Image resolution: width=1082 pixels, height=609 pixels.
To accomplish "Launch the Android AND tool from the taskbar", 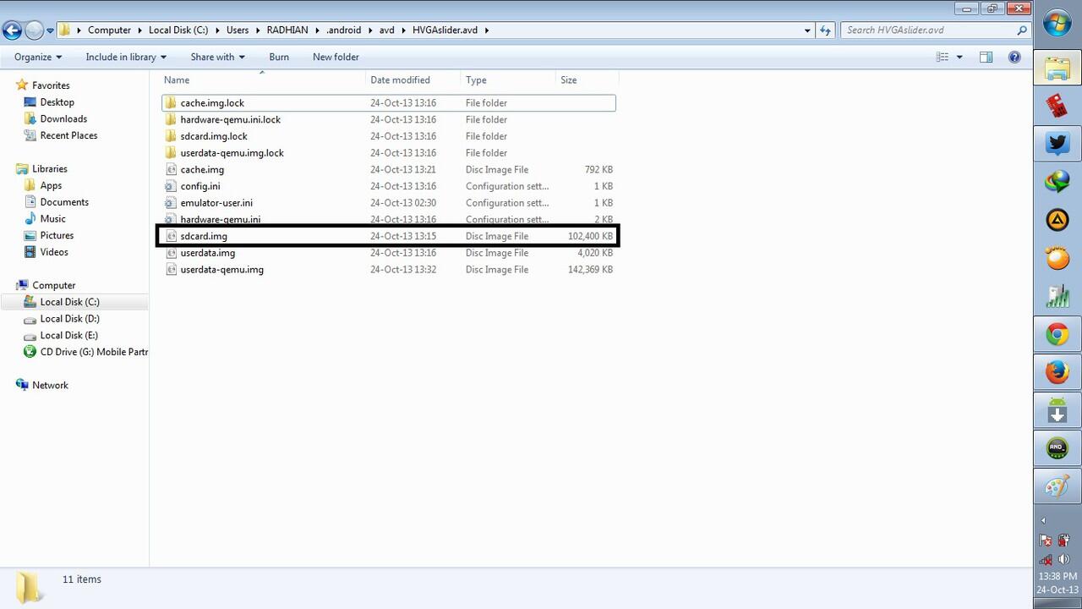I will [1056, 448].
